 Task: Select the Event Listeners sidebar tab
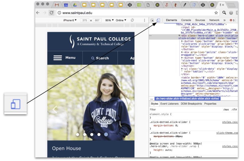[169, 104]
